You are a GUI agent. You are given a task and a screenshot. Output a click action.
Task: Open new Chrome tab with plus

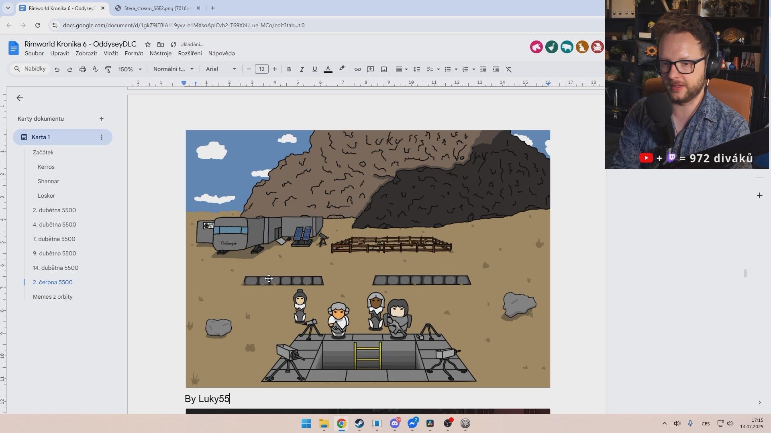(x=213, y=8)
